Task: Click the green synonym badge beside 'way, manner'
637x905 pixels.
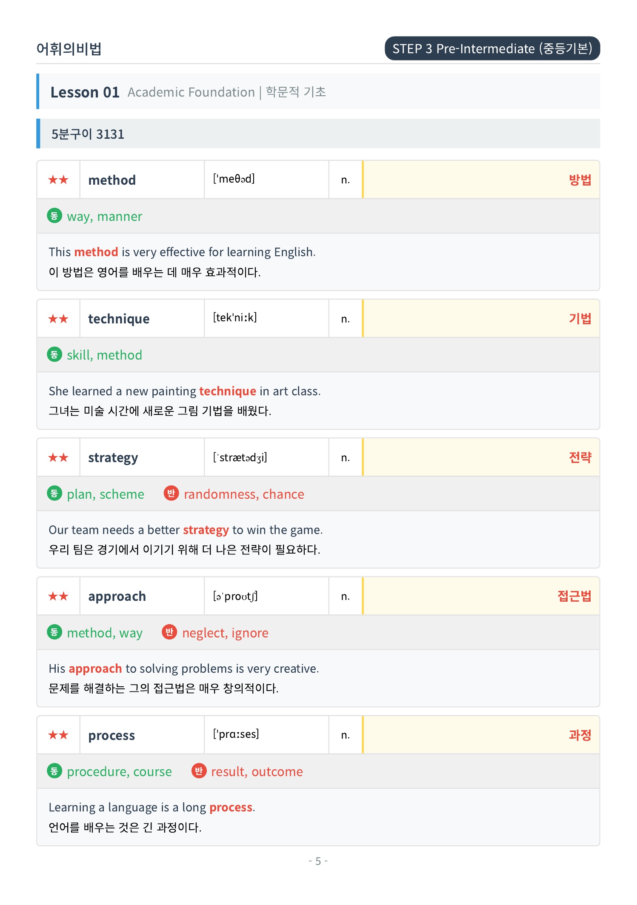Action: pos(54,216)
